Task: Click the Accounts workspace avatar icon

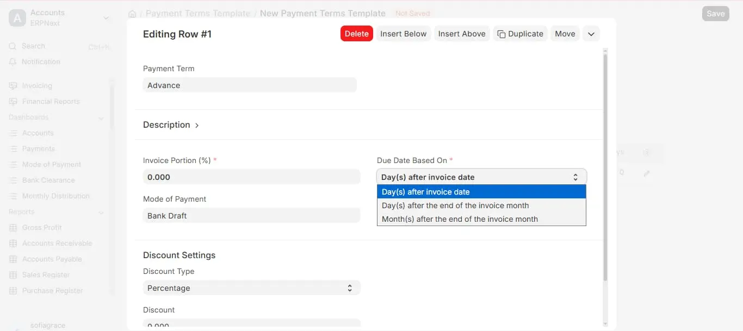Action: (x=17, y=18)
